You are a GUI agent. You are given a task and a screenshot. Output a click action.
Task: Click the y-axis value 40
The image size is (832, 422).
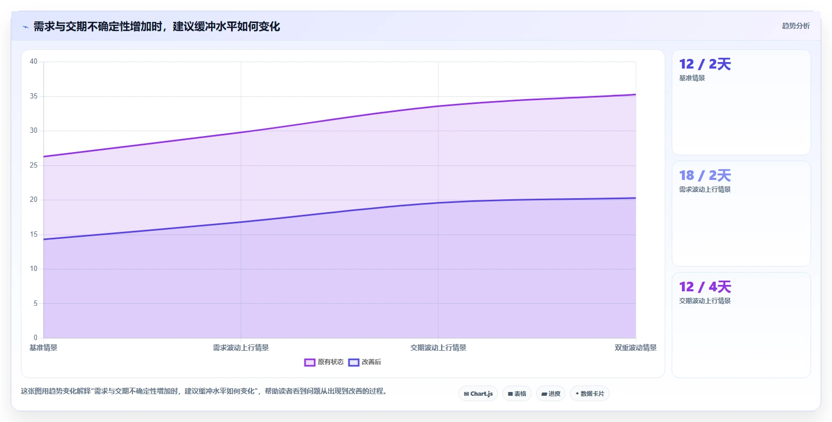(x=34, y=62)
